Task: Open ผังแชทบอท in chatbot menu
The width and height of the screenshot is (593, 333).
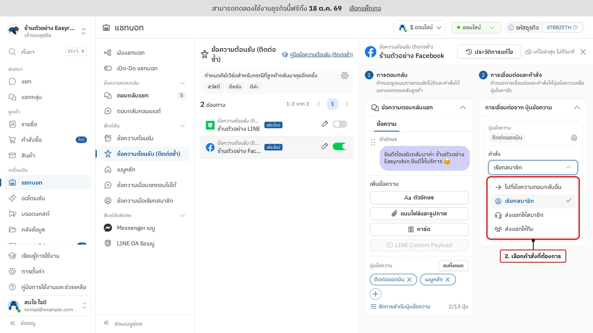Action: coord(145,53)
